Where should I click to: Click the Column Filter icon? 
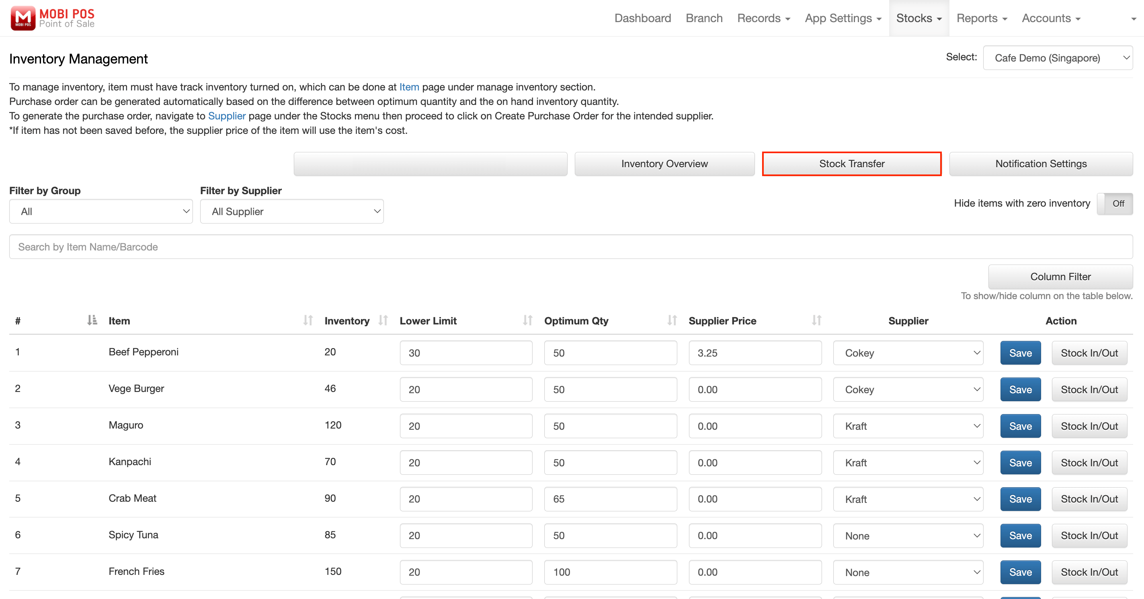pyautogui.click(x=1058, y=276)
